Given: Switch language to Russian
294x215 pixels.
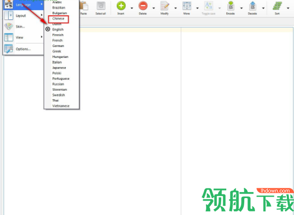Looking at the screenshot, I should tap(58, 84).
